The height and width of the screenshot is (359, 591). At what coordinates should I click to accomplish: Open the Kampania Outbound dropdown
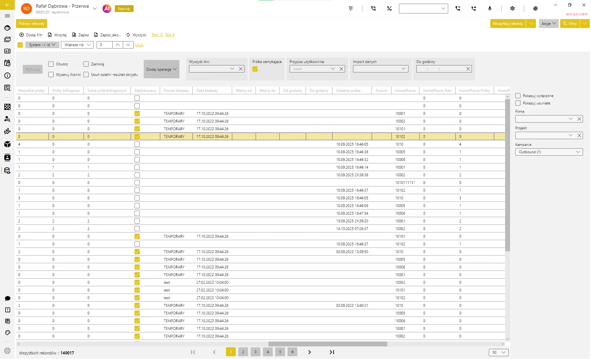click(x=549, y=152)
